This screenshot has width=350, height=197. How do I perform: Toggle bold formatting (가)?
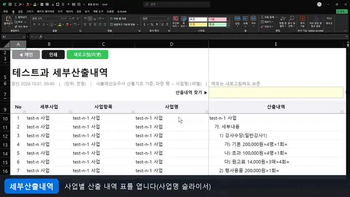[x=34, y=24]
